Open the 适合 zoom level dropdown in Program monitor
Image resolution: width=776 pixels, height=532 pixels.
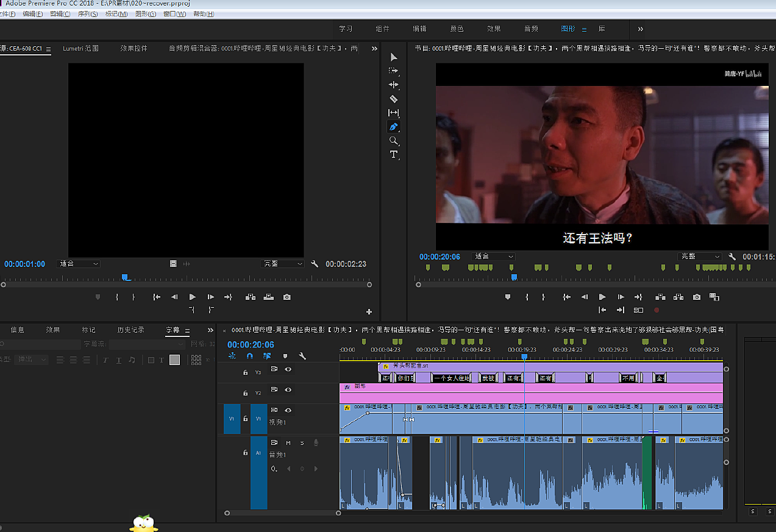pyautogui.click(x=492, y=256)
